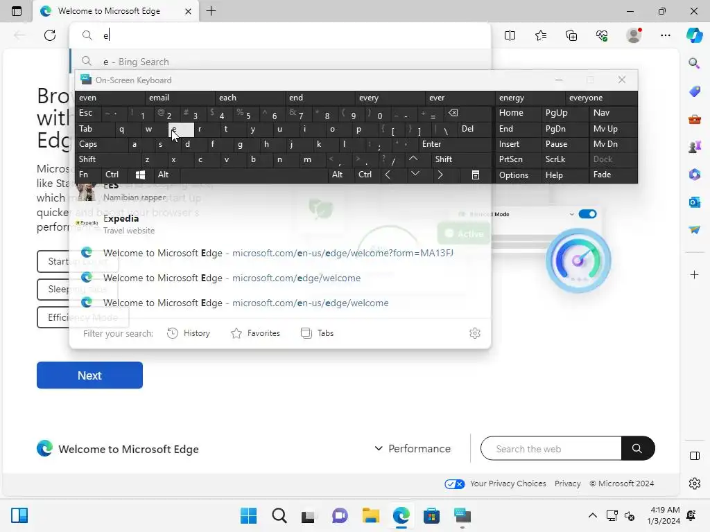
Task: Open Microsoft Store from taskbar
Action: [x=431, y=515]
